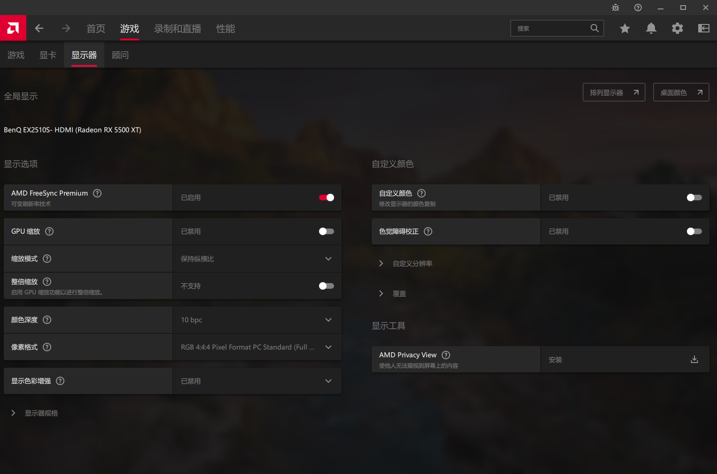Show help for 缩放模式
717x474 pixels.
click(47, 259)
